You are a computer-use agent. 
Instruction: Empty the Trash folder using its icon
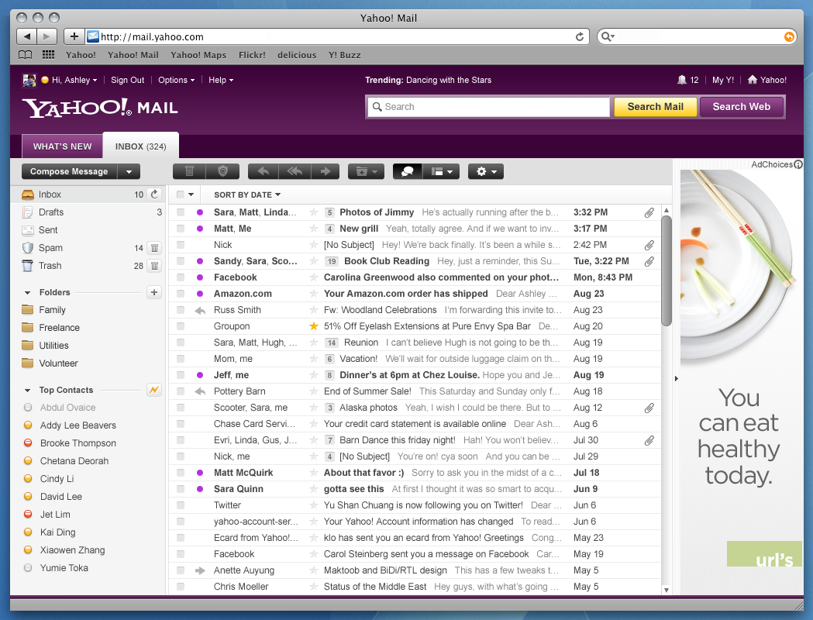tap(154, 266)
